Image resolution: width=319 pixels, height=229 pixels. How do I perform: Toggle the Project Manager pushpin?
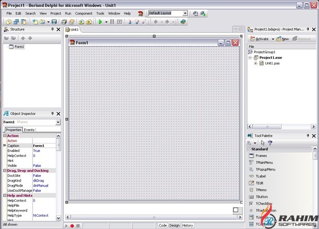308,29
